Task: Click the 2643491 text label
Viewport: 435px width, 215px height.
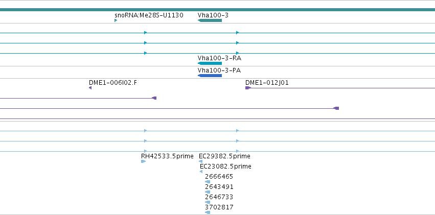Action: coord(219,187)
